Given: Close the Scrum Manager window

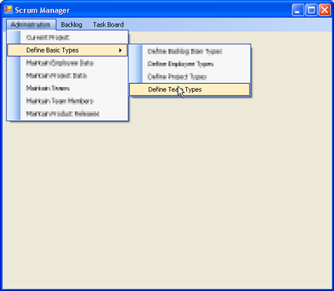Looking at the screenshot, I should point(324,10).
